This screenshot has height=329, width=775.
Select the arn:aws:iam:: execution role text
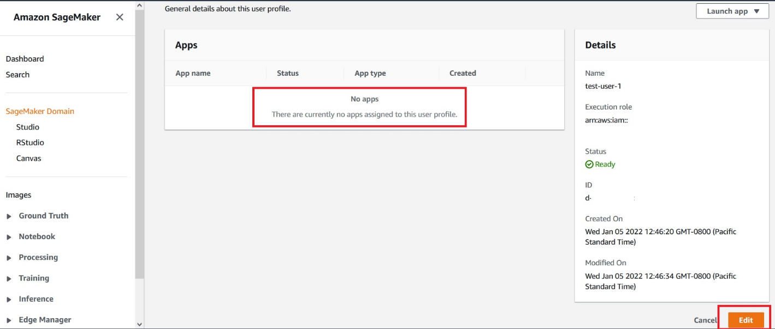(x=606, y=120)
